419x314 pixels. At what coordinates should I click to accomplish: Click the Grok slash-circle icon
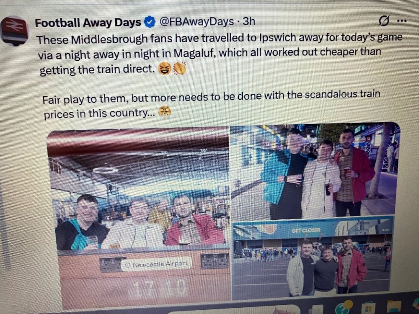click(x=384, y=21)
